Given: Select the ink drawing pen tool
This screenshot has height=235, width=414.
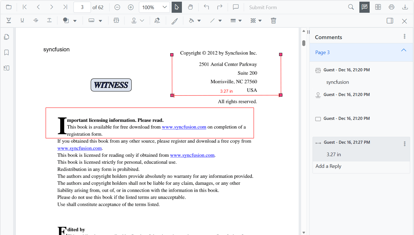Looking at the screenshot, I should tap(174, 21).
